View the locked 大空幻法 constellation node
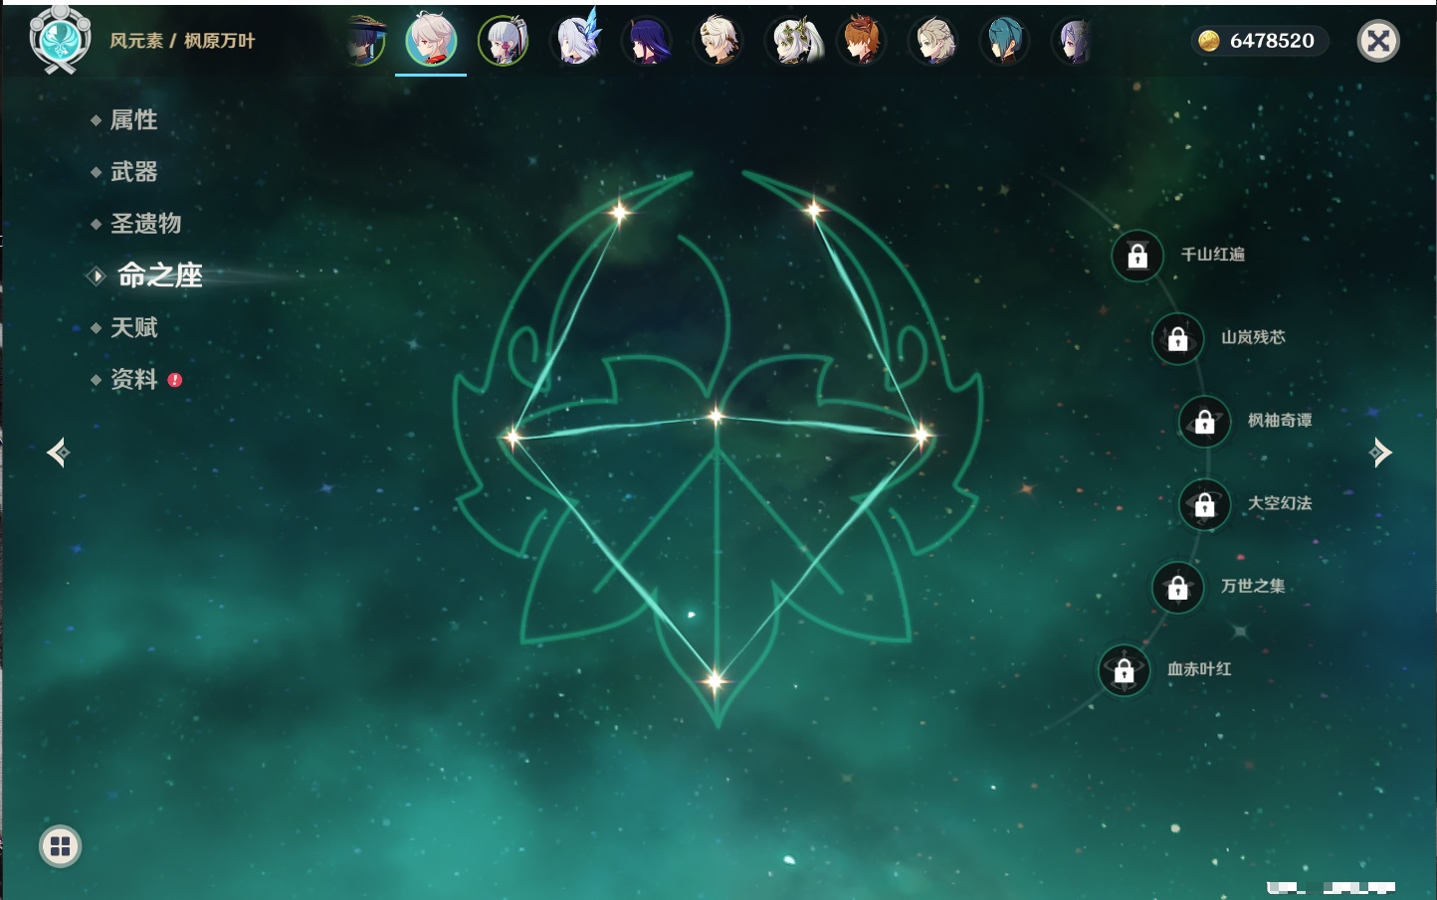The height and width of the screenshot is (900, 1437). tap(1205, 505)
